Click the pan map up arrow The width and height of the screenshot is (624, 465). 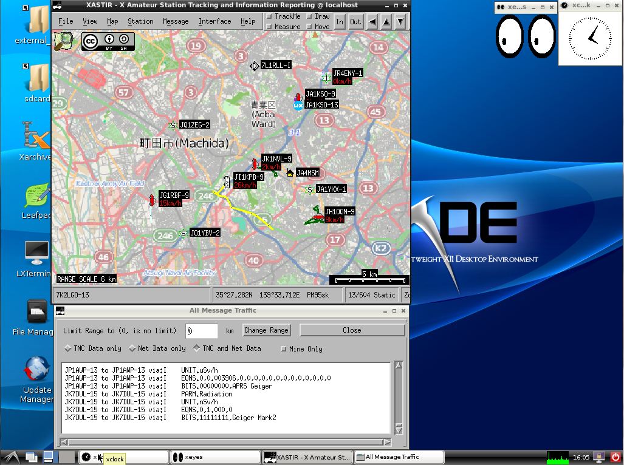(x=386, y=22)
